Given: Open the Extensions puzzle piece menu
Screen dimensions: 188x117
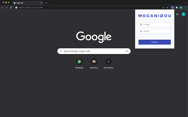Looking at the screenshot, I should [x=177, y=8].
